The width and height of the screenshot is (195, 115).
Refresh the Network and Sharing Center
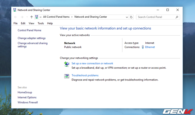pyautogui.click(x=131, y=17)
